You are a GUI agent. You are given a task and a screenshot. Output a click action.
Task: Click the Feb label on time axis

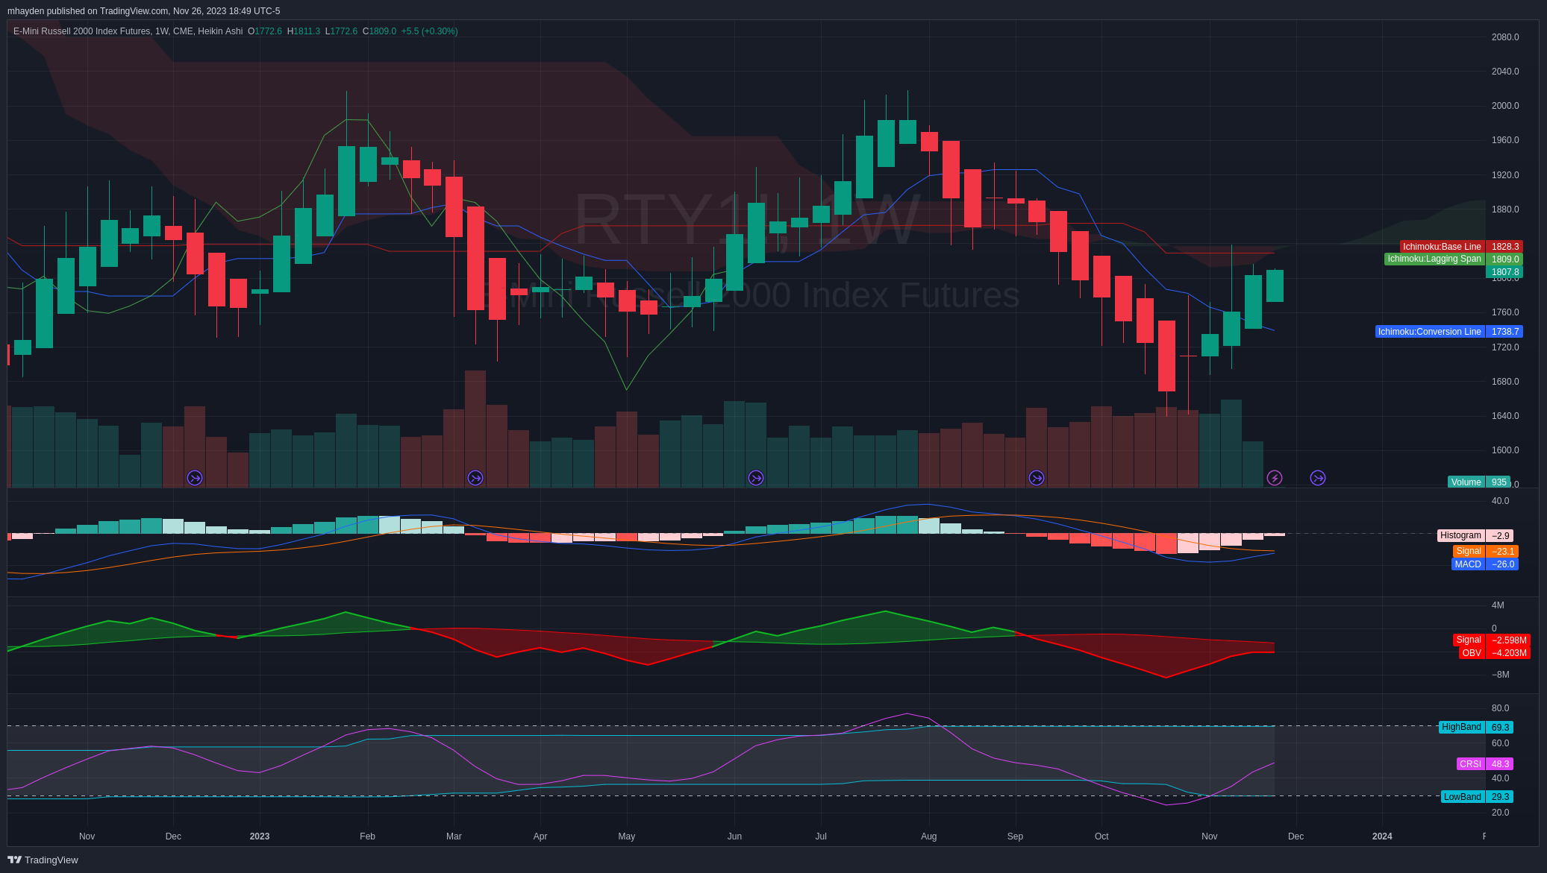[x=367, y=836]
